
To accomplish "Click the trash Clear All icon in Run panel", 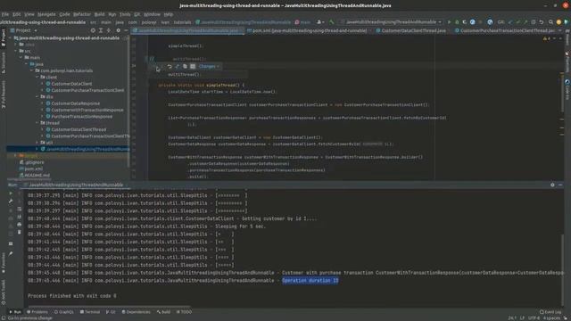I will tap(20, 232).
